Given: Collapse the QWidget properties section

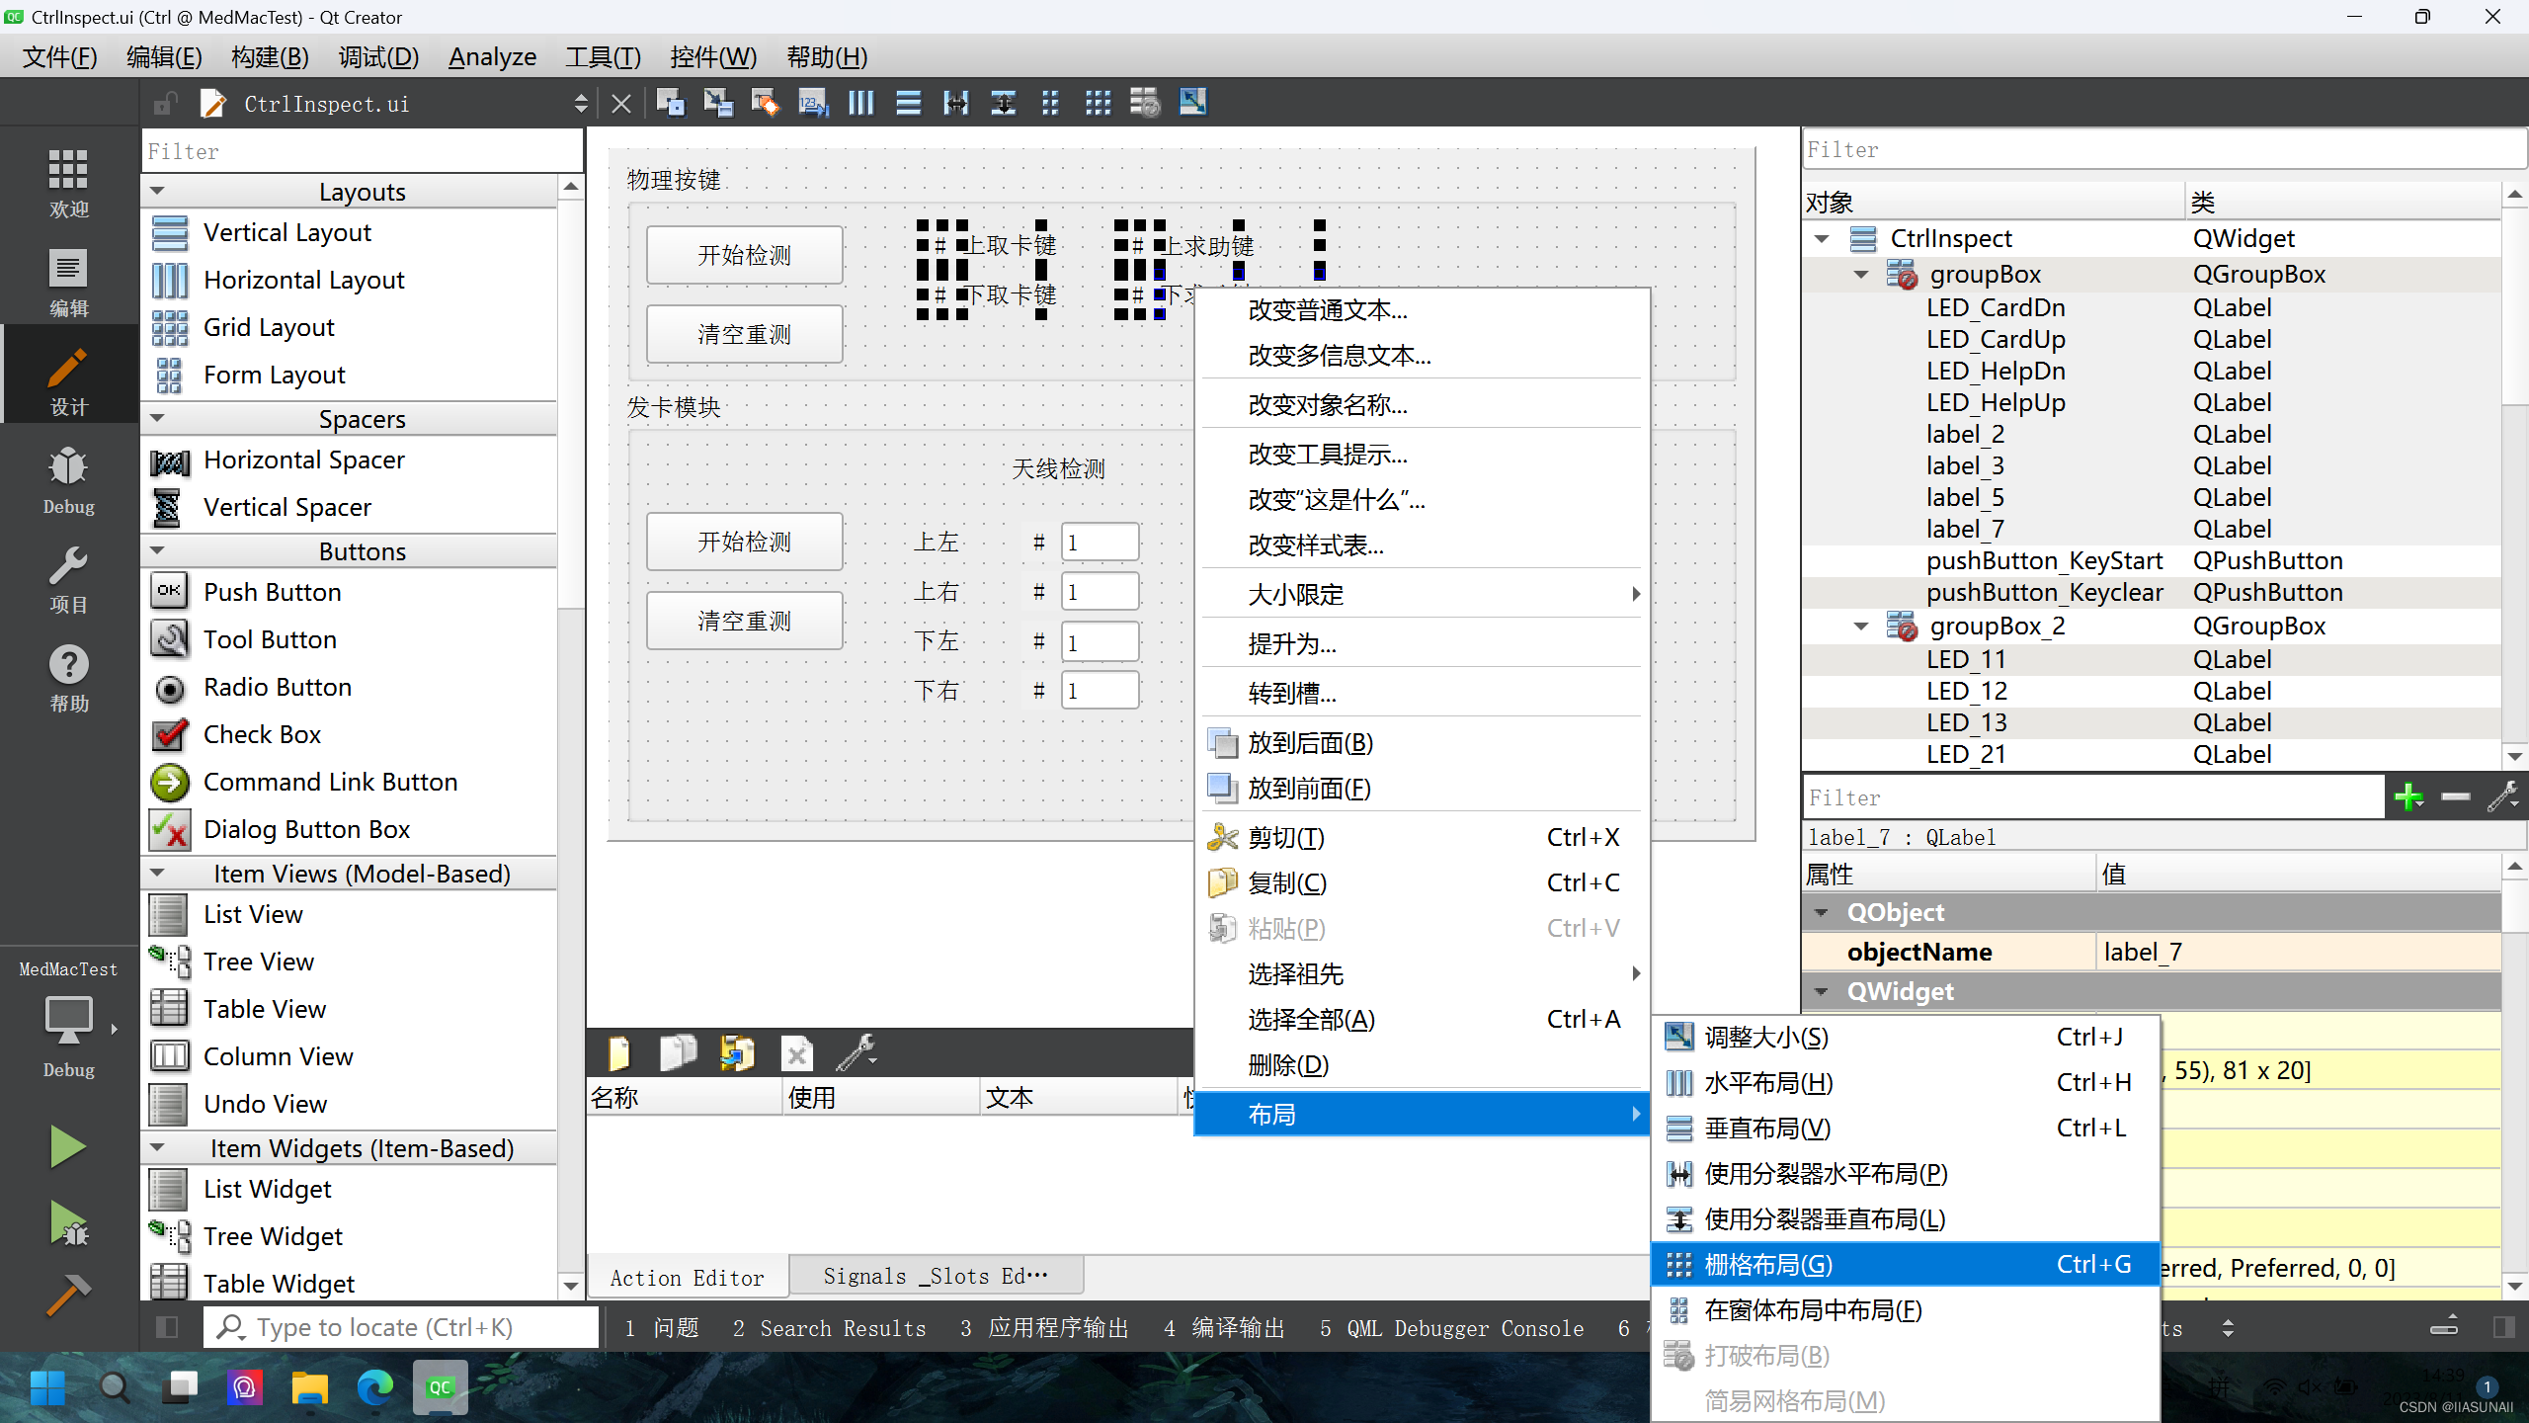Looking at the screenshot, I should 1824,990.
